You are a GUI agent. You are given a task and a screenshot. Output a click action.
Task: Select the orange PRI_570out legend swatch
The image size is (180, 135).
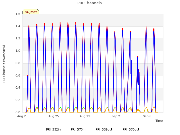tap(118, 130)
